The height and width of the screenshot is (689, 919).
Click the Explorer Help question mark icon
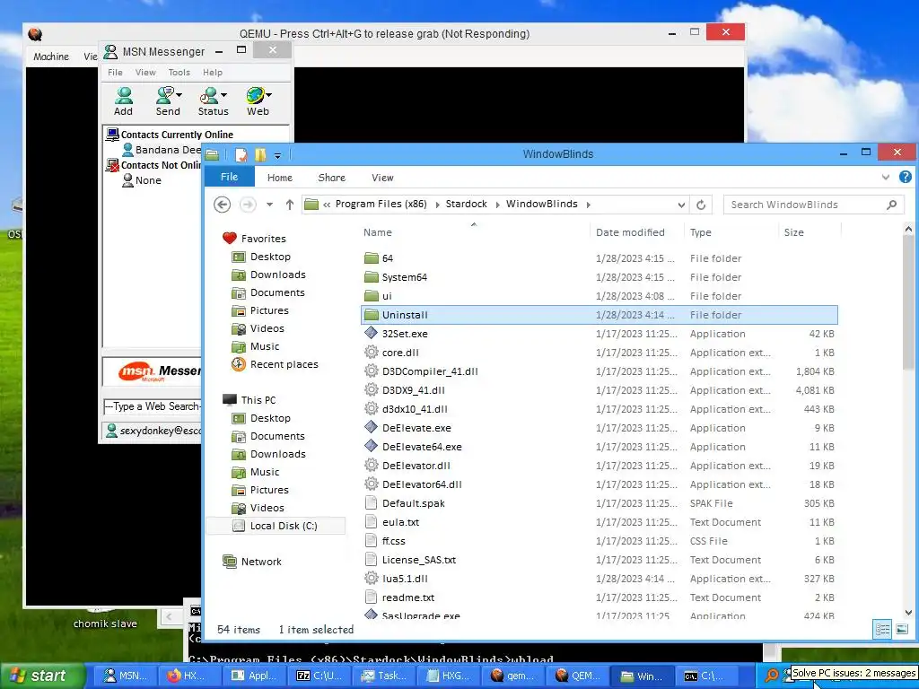(x=906, y=177)
